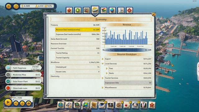Select the Electricity row
199x112 pixels.
(x=75, y=76)
